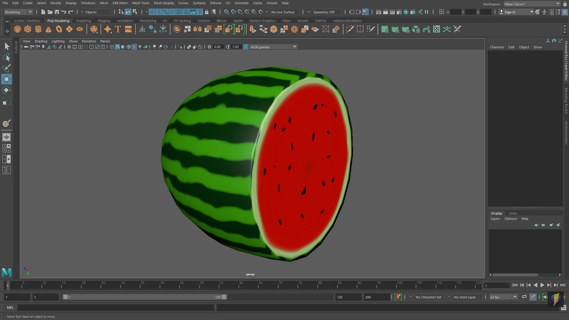Open the Objects selection mask dropdown
The height and width of the screenshot is (320, 569).
point(97,12)
